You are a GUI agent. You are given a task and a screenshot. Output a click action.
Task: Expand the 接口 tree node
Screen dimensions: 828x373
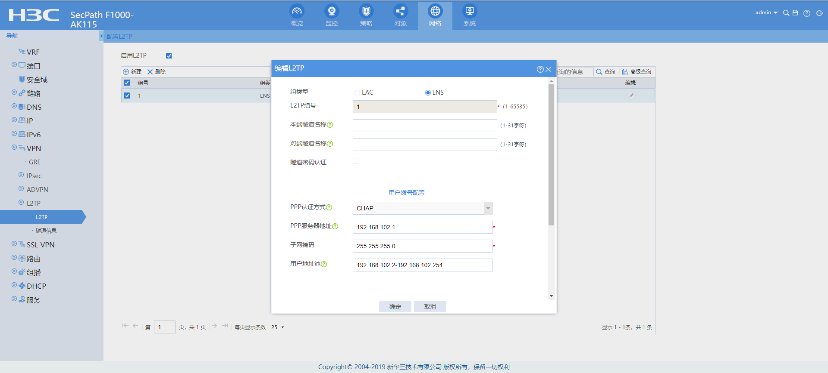[14, 65]
